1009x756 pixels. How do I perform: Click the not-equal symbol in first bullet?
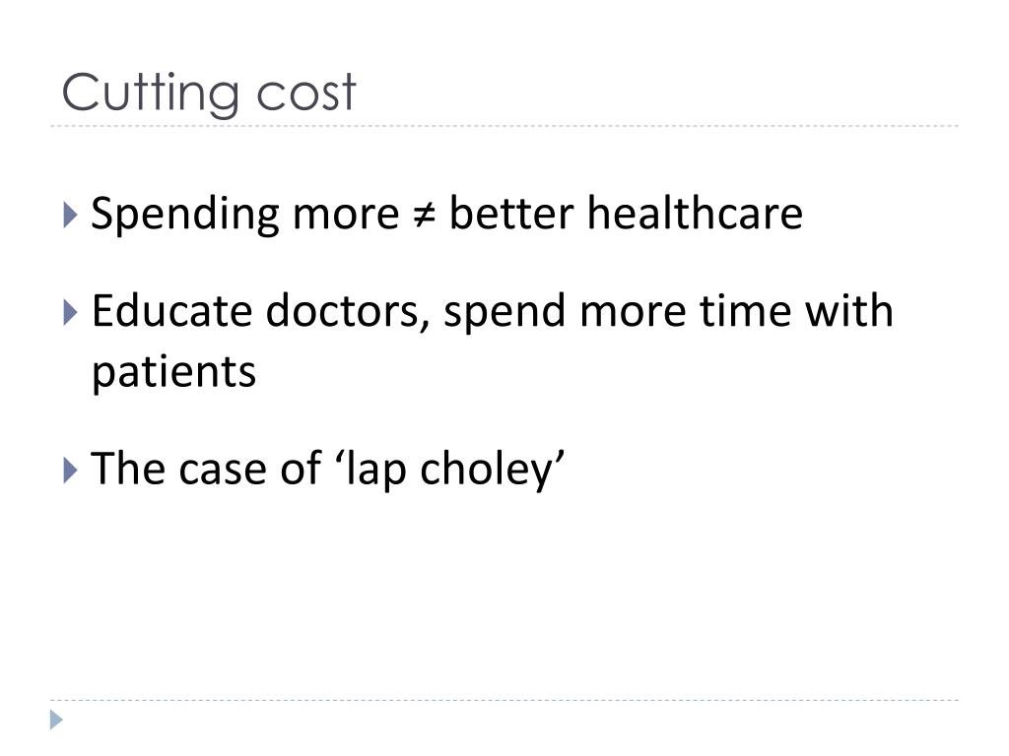[x=424, y=216]
